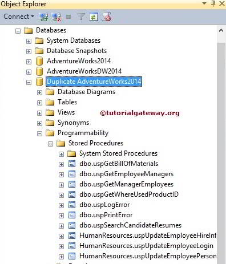Close the Object Explorer panel
226x264 pixels.
click(x=222, y=3)
